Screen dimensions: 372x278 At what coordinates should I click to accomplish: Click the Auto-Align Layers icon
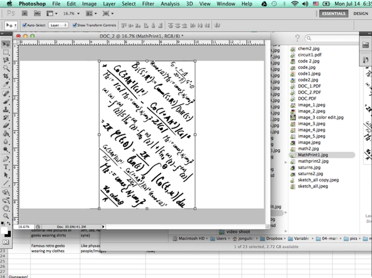click(x=217, y=25)
